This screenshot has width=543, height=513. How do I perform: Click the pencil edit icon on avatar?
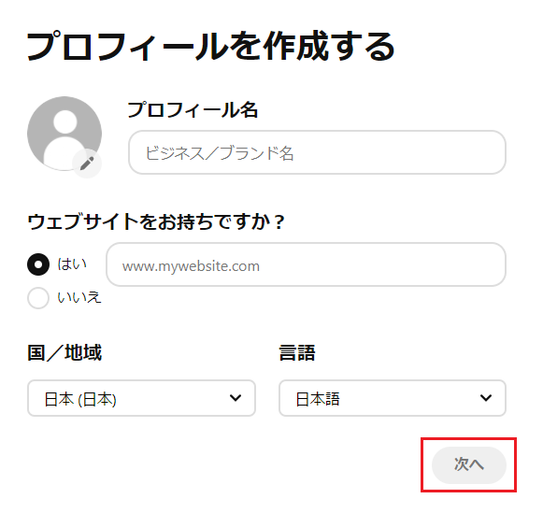(x=87, y=164)
